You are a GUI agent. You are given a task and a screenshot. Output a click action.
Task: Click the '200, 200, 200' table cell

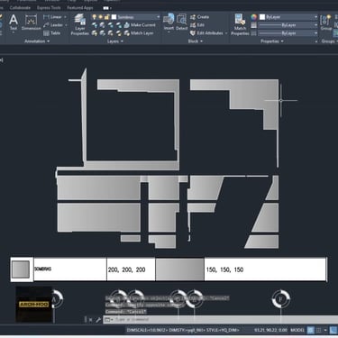131,269
